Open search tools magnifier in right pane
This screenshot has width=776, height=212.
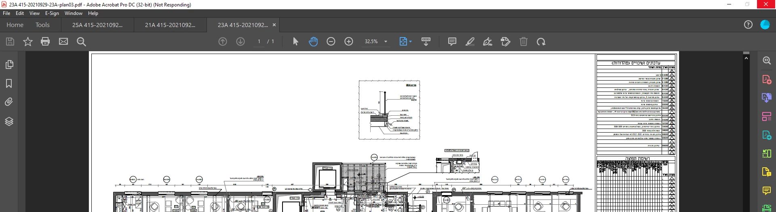click(767, 60)
